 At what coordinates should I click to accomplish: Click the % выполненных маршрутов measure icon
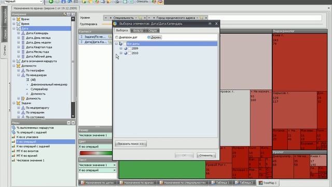[x=13, y=128]
